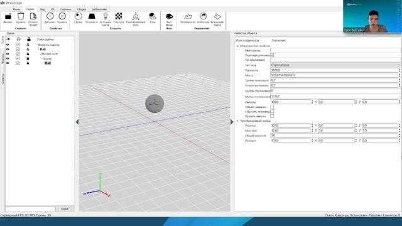
Task: Collapse the Механические свойства section
Action: [x=237, y=46]
